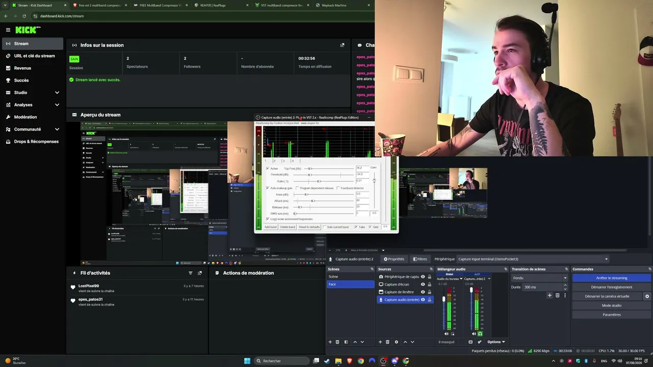Open Brave browser from the taskbar
653x367 pixels.
[x=349, y=361]
